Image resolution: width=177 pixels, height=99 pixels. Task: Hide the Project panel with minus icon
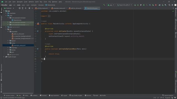click(32, 8)
